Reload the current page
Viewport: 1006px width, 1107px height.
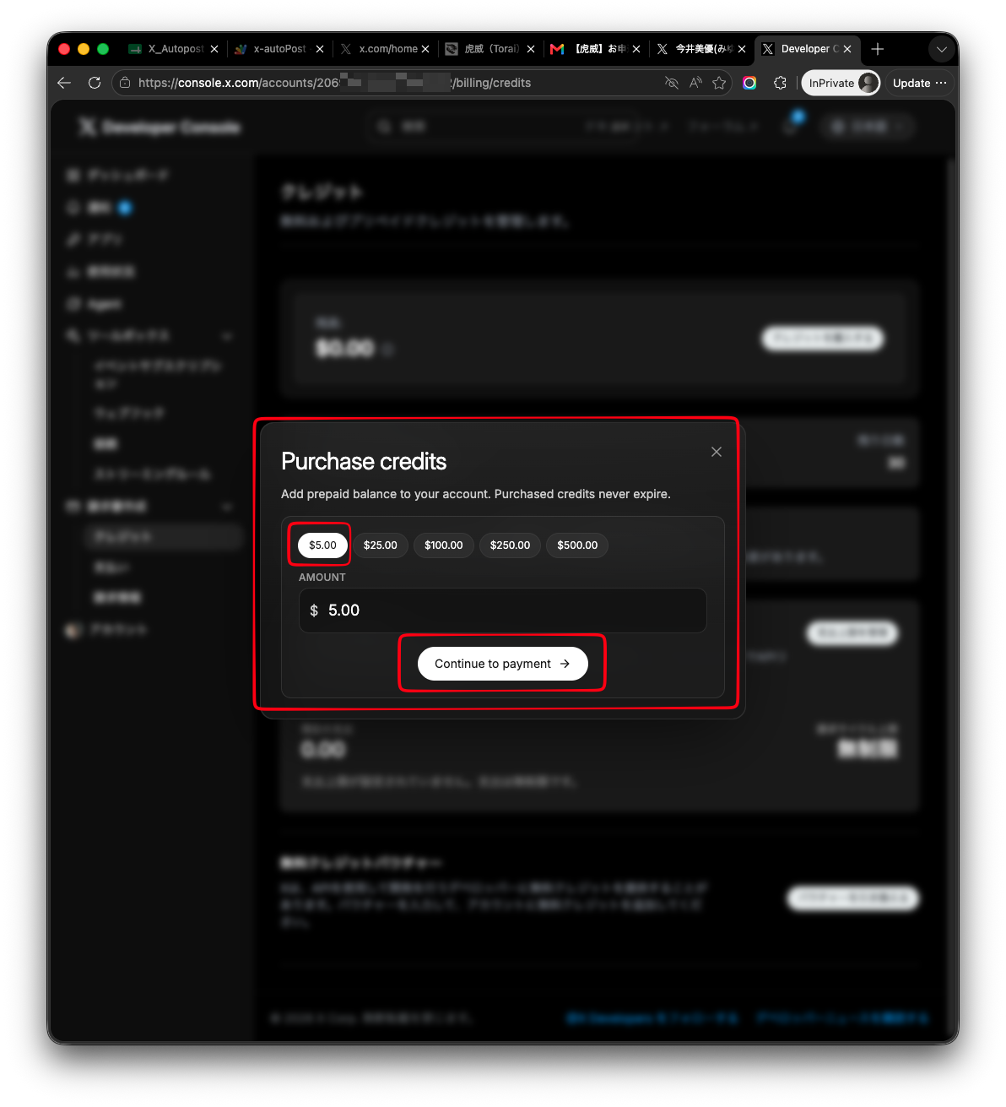[95, 83]
